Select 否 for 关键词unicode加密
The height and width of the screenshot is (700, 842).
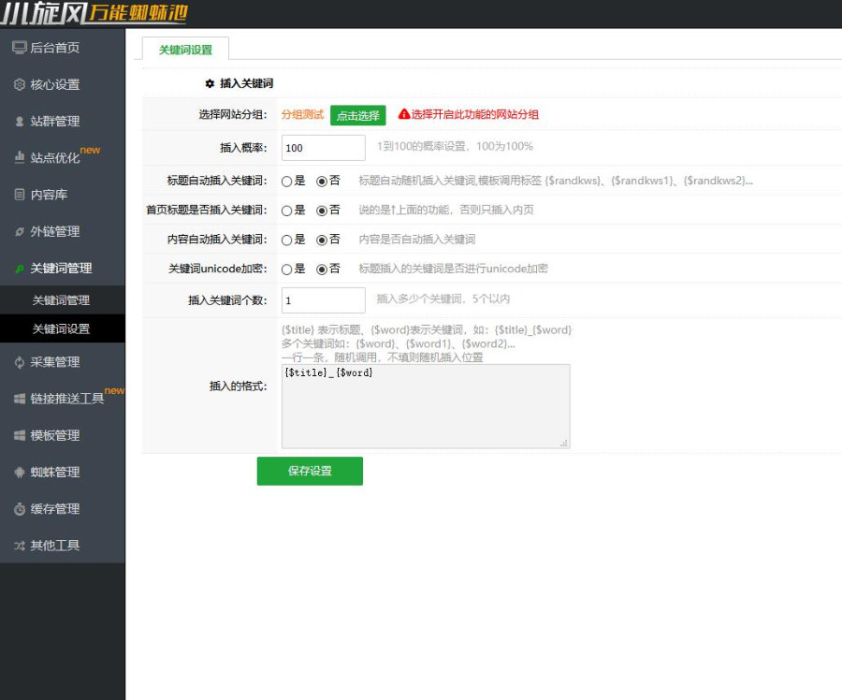coord(322,270)
